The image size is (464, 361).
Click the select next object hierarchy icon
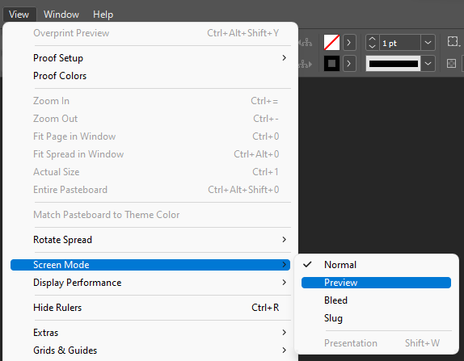point(306,64)
